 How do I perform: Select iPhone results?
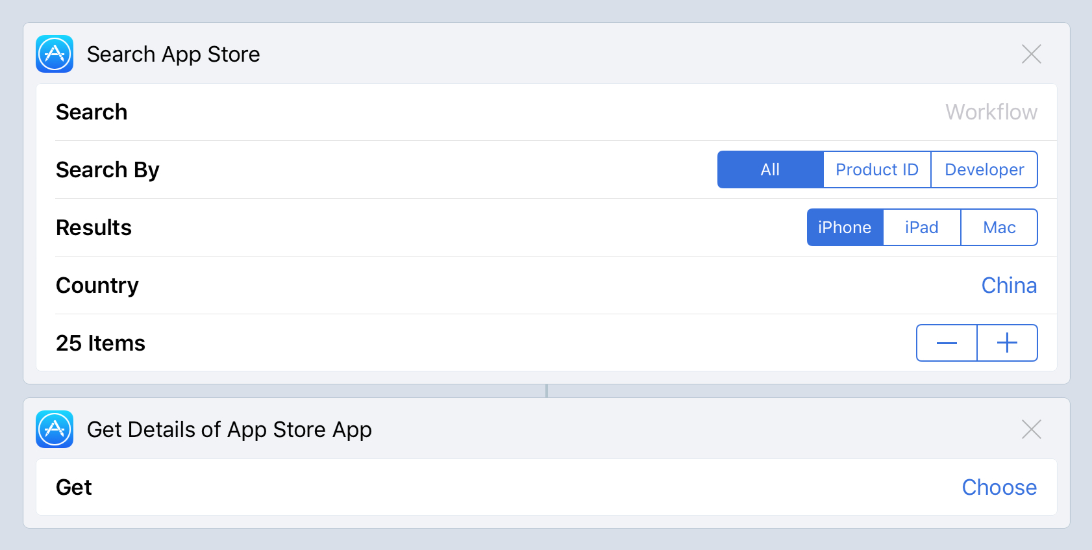tap(845, 227)
